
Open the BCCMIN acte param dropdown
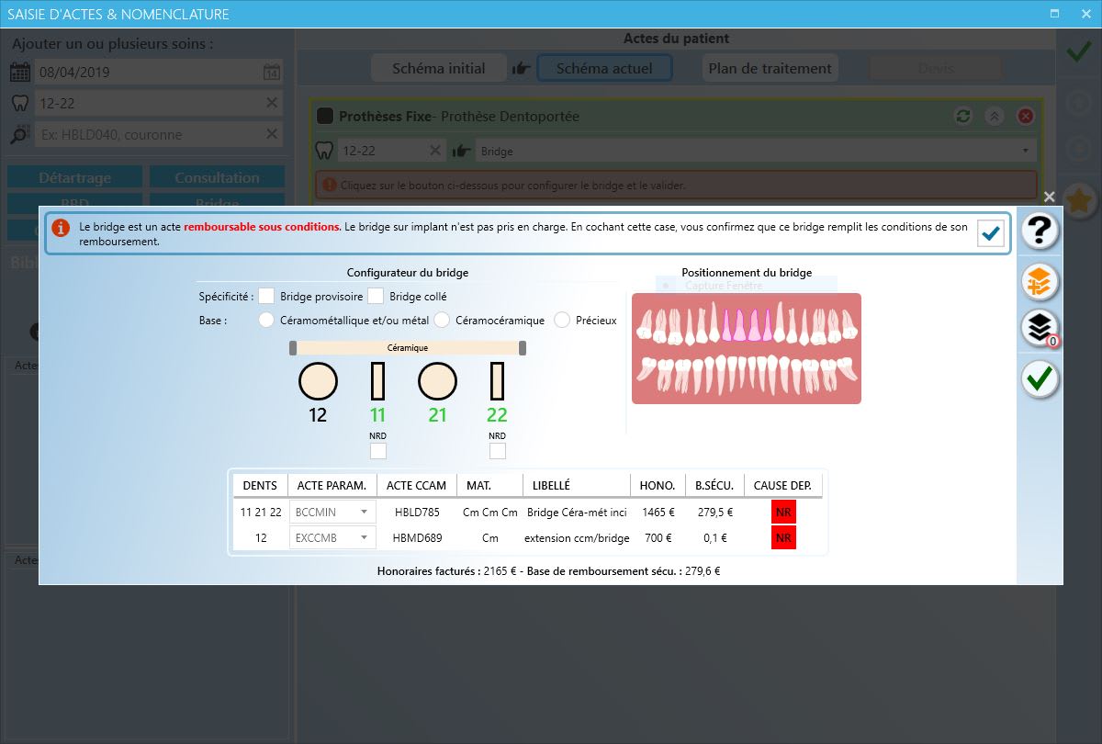point(332,512)
